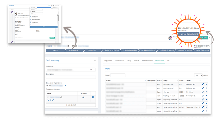Open the Products tab
This screenshot has width=222, height=122.
pos(136,60)
